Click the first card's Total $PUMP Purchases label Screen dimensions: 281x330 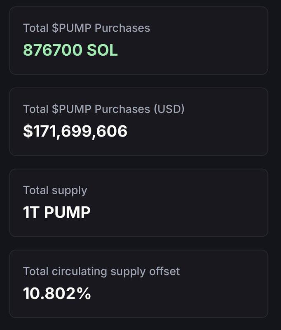(87, 28)
